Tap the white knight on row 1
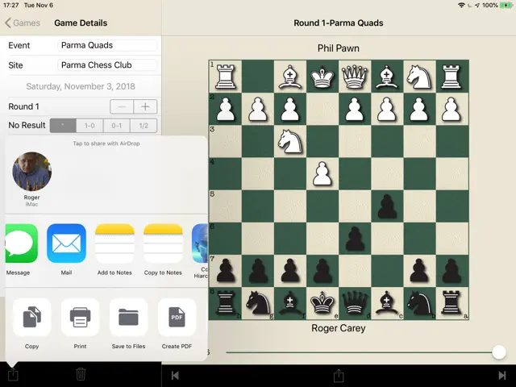This screenshot has height=387, width=516. (419, 77)
